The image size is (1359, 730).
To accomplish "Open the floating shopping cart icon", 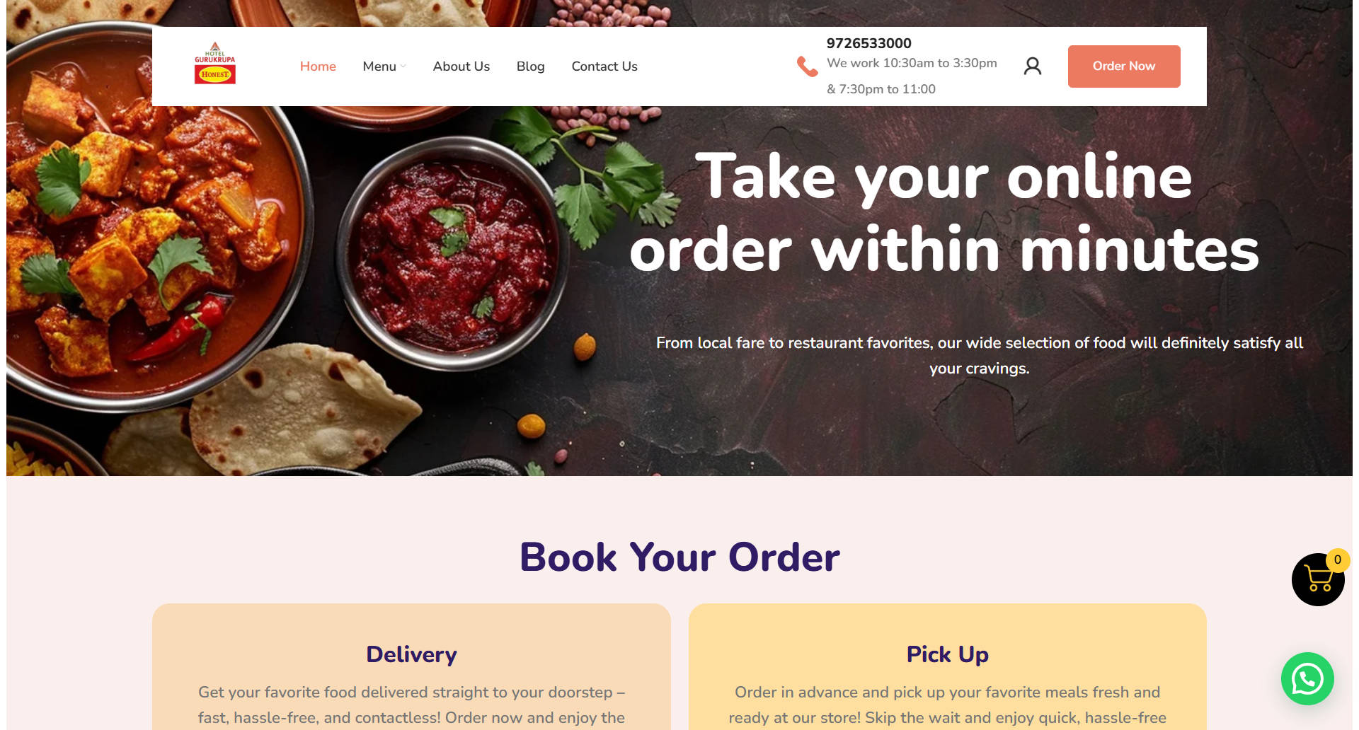I will 1318,579.
